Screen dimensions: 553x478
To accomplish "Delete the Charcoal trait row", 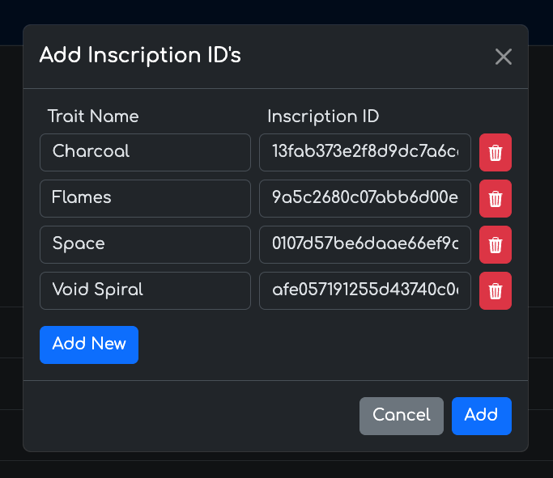I will 495,153.
